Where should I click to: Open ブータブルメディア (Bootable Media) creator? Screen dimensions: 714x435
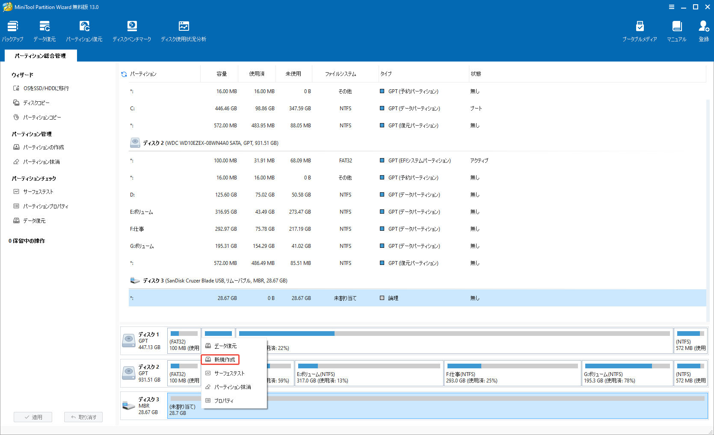(640, 30)
